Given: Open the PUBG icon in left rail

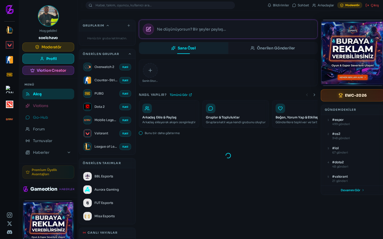Looking at the screenshot, I should pyautogui.click(x=10, y=75).
